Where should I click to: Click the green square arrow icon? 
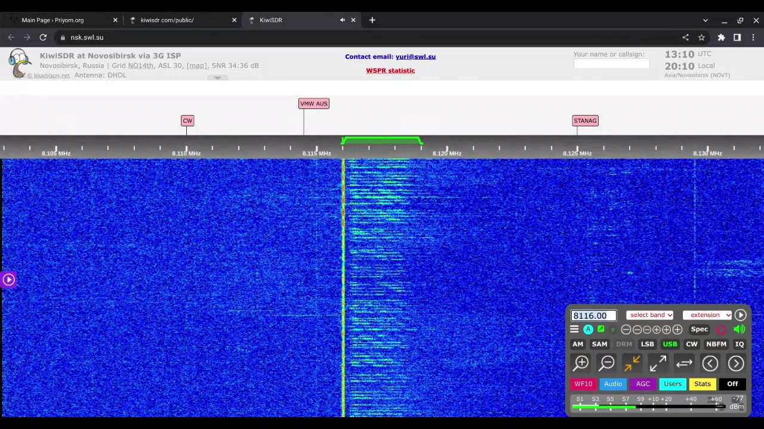click(x=601, y=329)
